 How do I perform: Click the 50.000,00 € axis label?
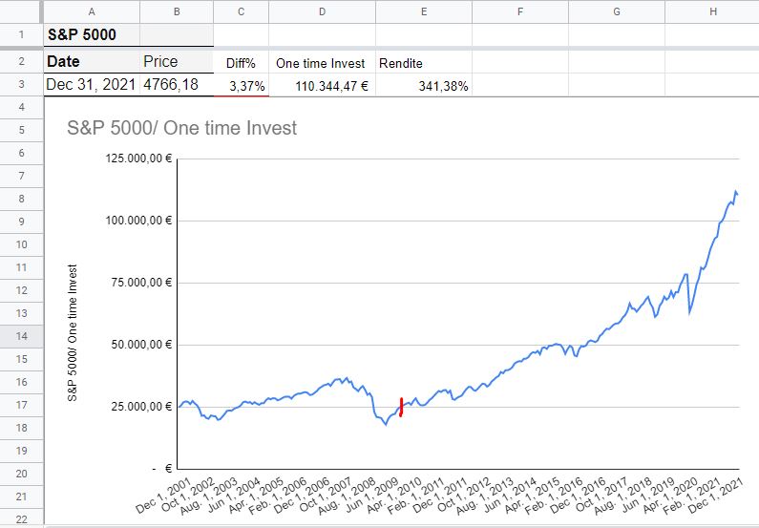[142, 345]
